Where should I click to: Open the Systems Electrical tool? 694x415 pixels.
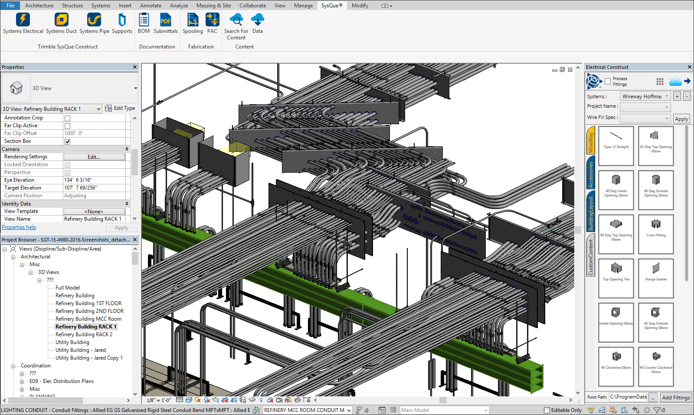(23, 23)
